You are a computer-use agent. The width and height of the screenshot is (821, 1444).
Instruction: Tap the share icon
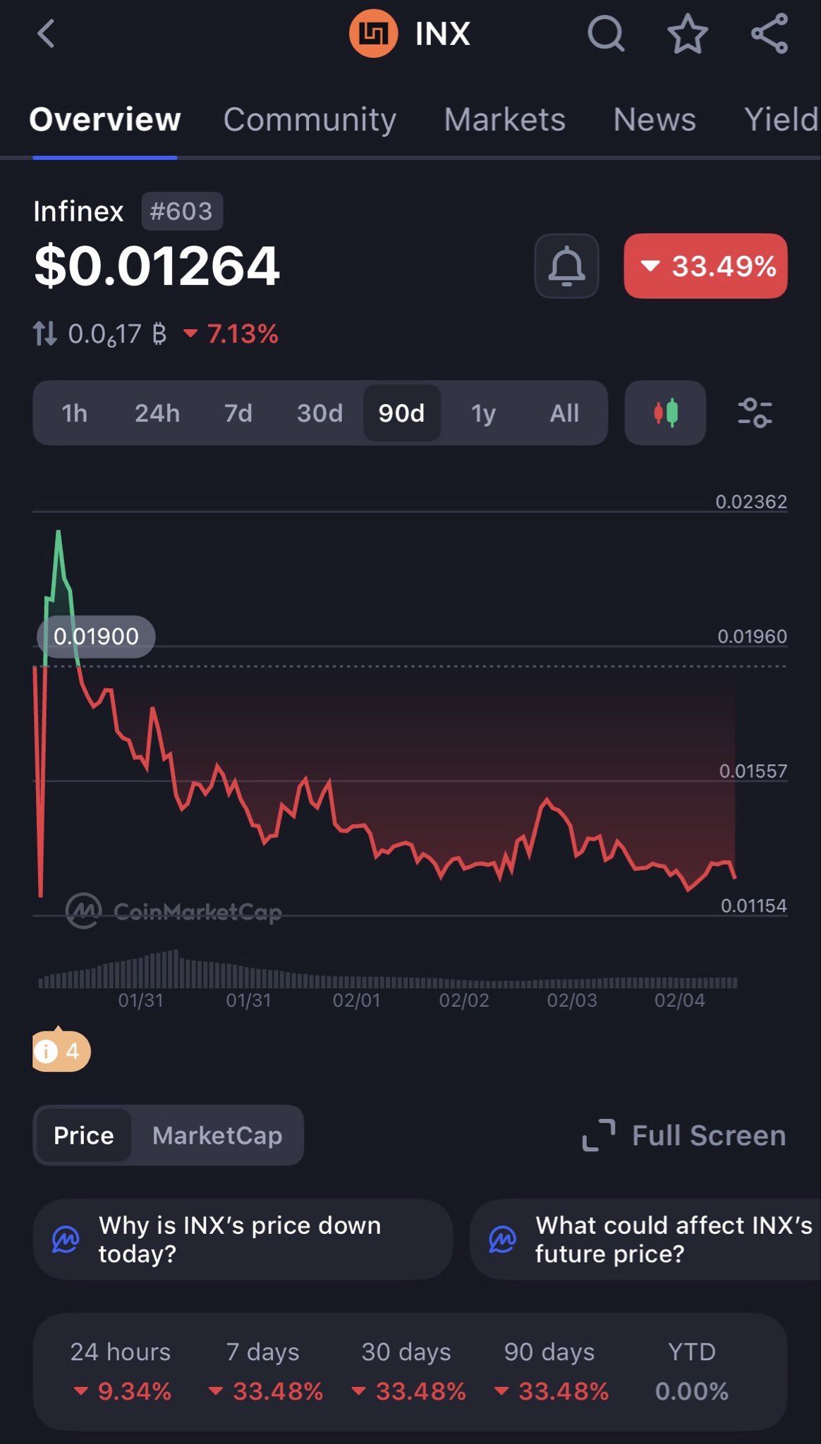(770, 34)
